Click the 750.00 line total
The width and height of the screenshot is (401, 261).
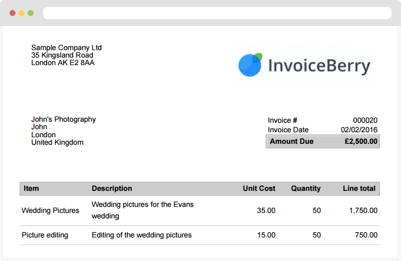pos(366,235)
